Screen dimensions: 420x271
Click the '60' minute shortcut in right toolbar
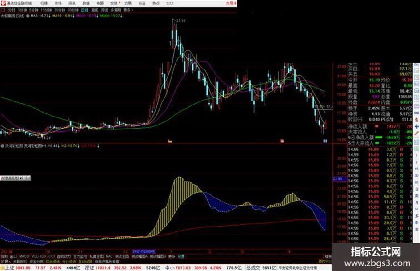416,182
